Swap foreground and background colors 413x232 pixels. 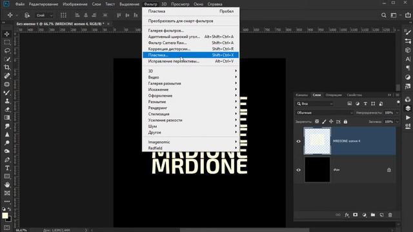[9, 209]
